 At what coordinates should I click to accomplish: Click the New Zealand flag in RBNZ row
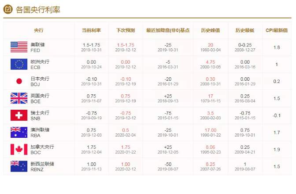[19, 166]
